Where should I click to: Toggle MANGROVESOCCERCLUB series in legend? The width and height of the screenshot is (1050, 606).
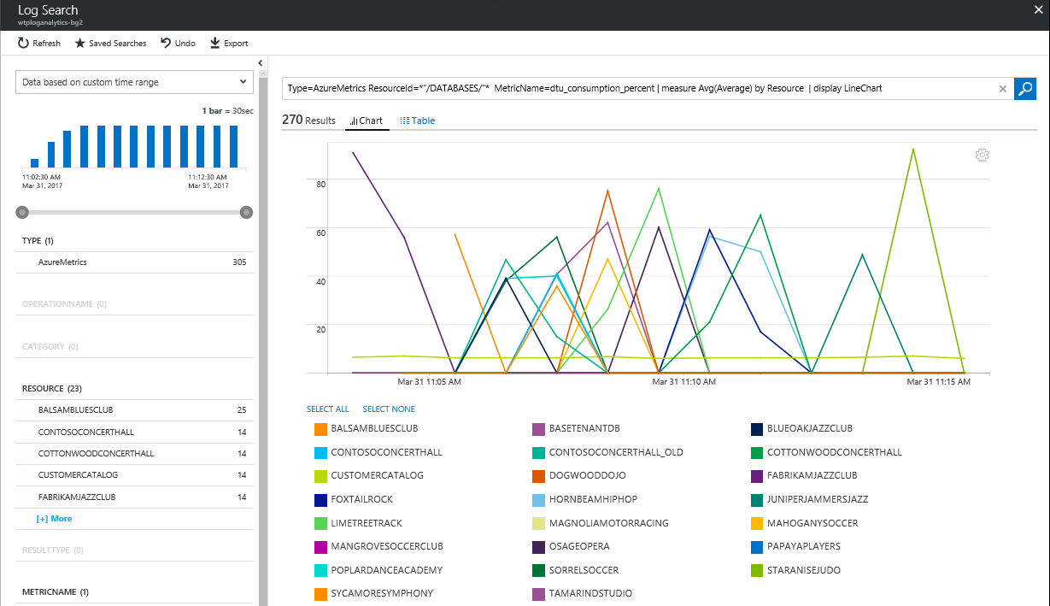coord(378,546)
